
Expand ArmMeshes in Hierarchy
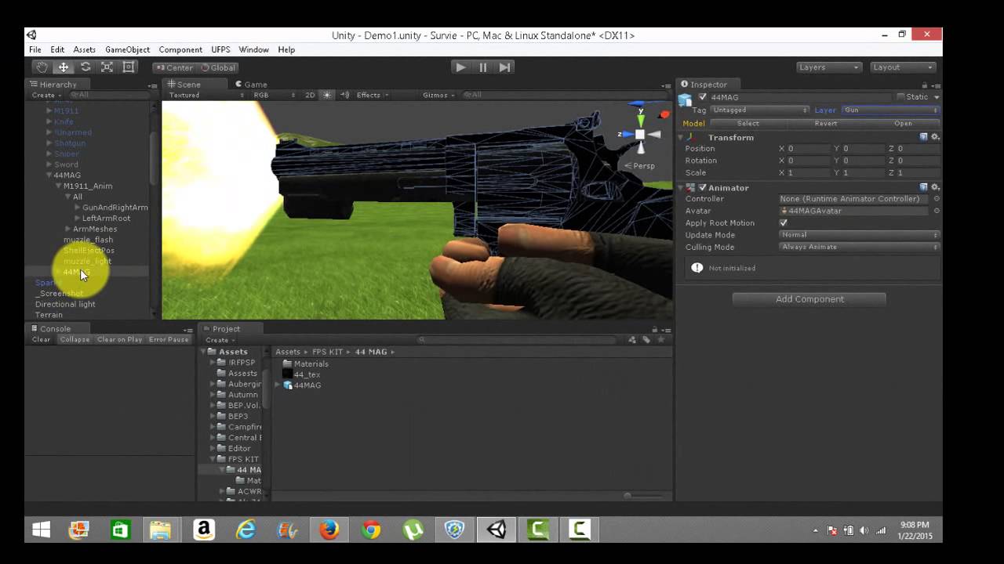[67, 230]
